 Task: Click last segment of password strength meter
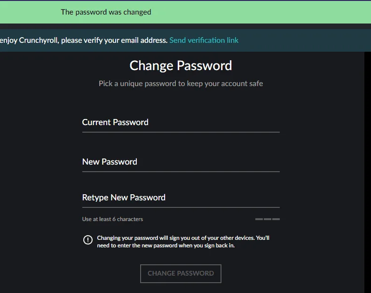click(276, 219)
